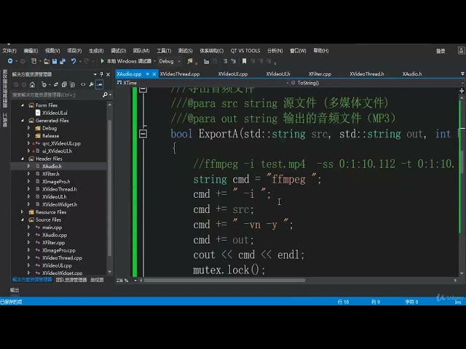
Task: Collapse the ExportA function code block
Action: pos(143,134)
